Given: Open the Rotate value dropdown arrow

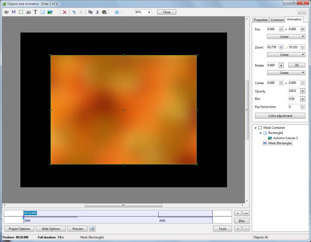Looking at the screenshot, I should (281, 65).
